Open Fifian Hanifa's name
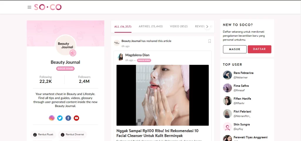The width and height of the screenshot is (301, 141). 242,99
